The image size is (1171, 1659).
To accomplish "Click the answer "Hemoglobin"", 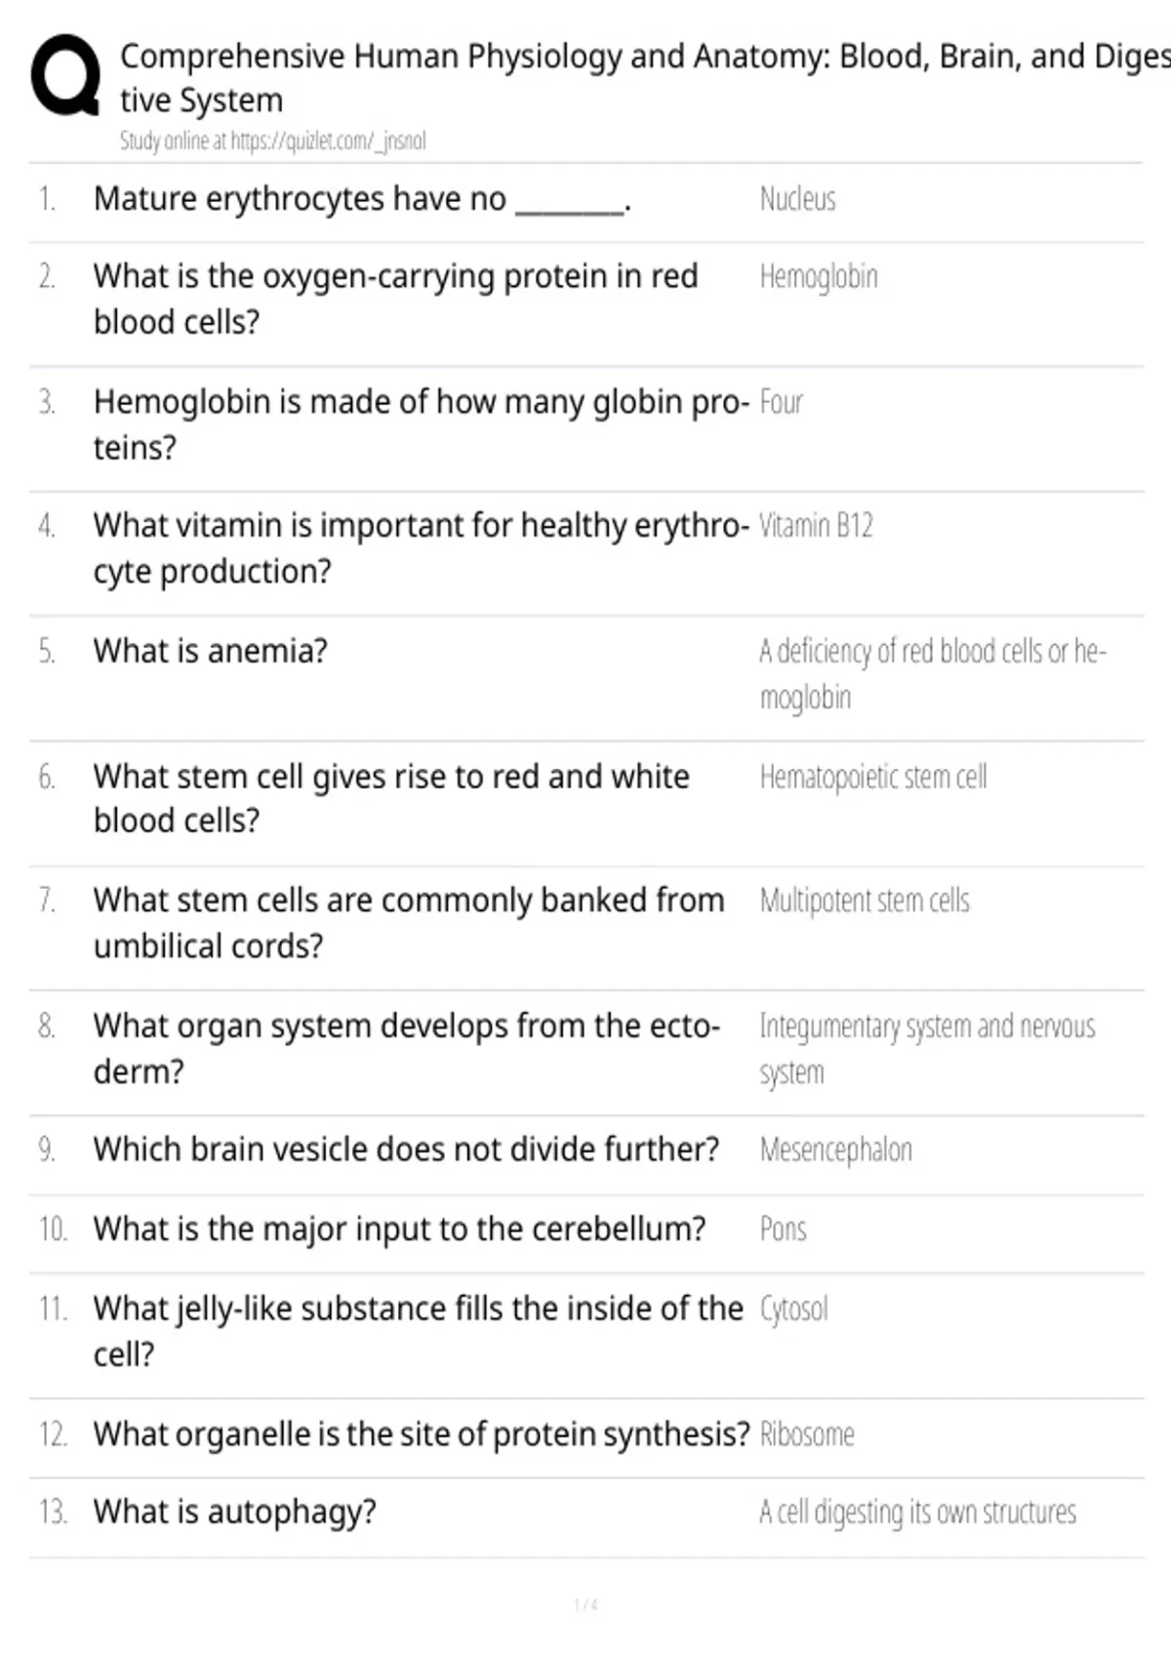I will 819,277.
